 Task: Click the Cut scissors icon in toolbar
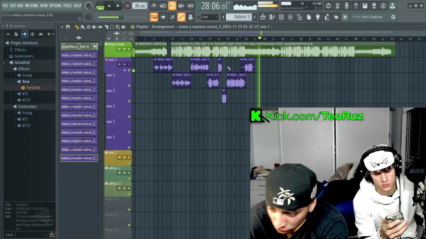pyautogui.click(x=337, y=6)
